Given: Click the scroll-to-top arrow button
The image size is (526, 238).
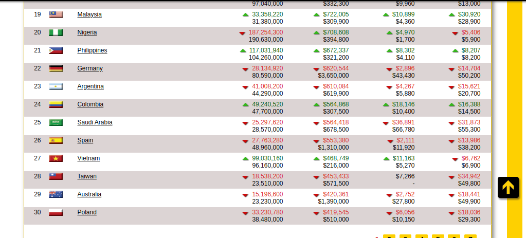Looking at the screenshot, I should tap(508, 187).
